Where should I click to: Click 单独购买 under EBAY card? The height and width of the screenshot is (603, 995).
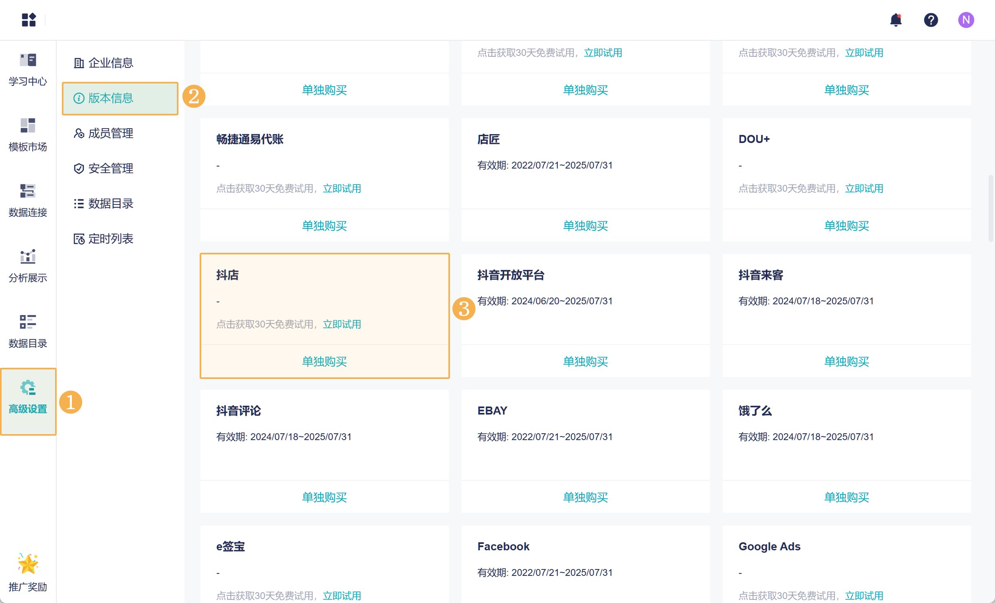pyautogui.click(x=585, y=497)
